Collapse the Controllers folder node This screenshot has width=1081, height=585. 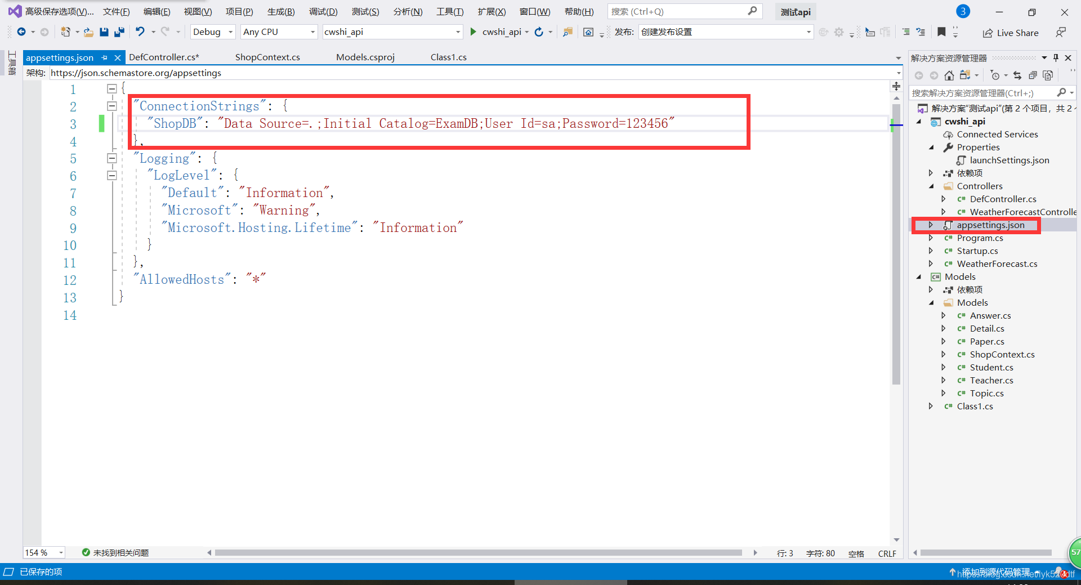coord(931,186)
